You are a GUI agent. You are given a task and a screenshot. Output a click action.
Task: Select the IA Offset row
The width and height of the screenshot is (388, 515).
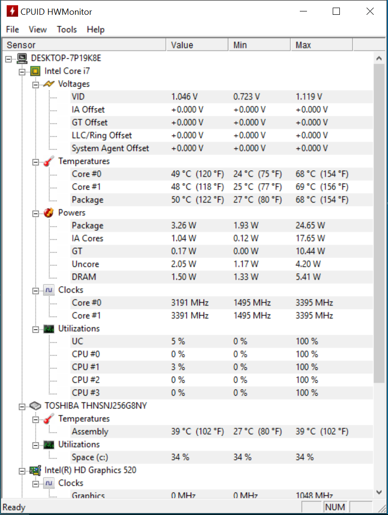click(222, 110)
